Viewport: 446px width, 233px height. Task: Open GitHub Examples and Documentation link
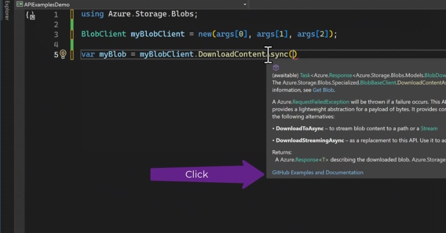tap(317, 172)
